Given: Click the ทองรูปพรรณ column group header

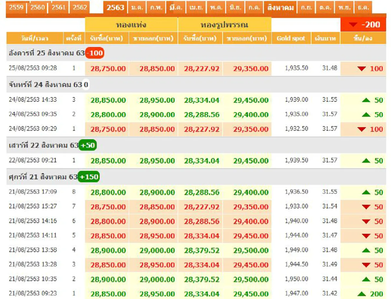Looking at the screenshot, I should (x=224, y=25).
